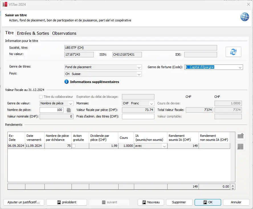Open the Observations tab
Image resolution: width=253 pixels, height=209 pixels.
[64, 33]
